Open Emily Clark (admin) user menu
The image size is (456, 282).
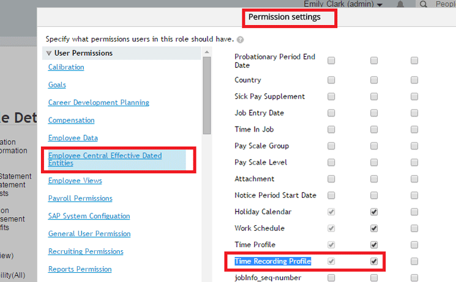pos(351,4)
